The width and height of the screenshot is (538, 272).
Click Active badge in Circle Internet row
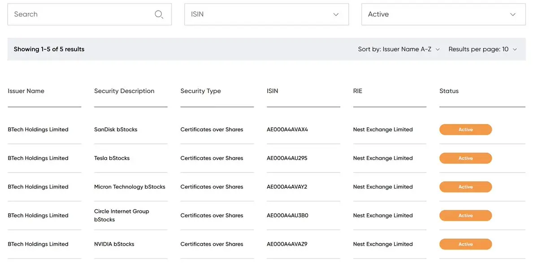point(465,216)
